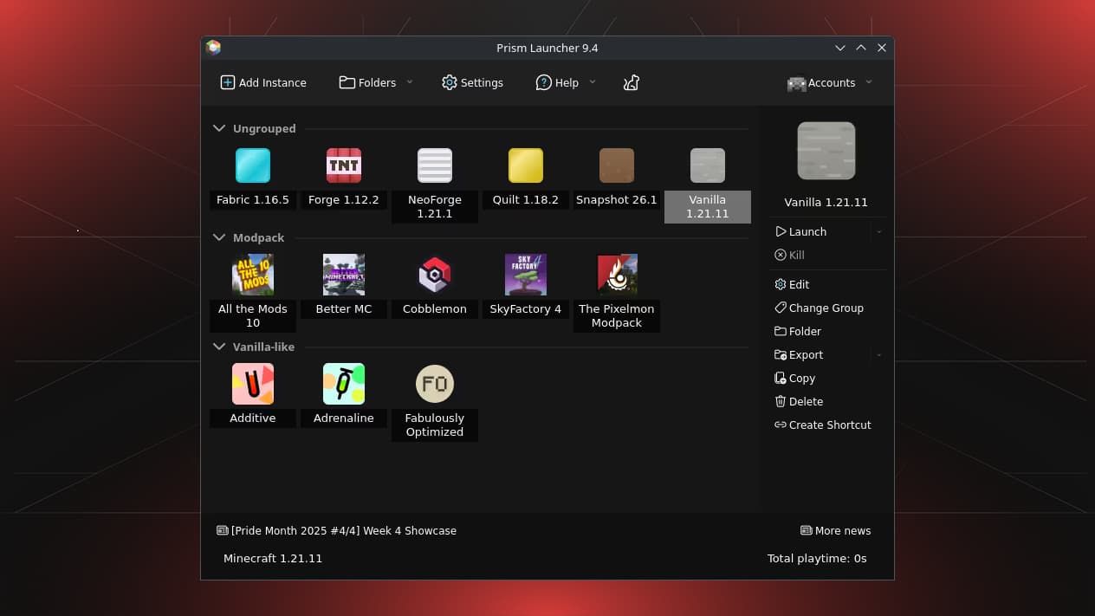Viewport: 1095px width, 616px height.
Task: Click the Total playtime: 0s text
Action: 817,558
